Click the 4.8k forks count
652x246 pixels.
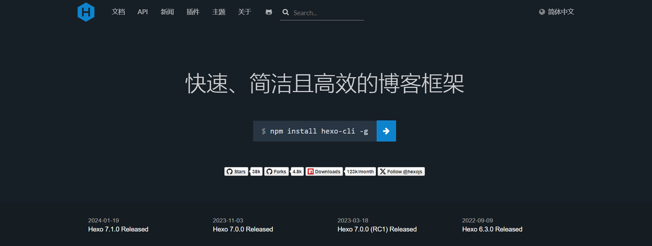(x=297, y=172)
